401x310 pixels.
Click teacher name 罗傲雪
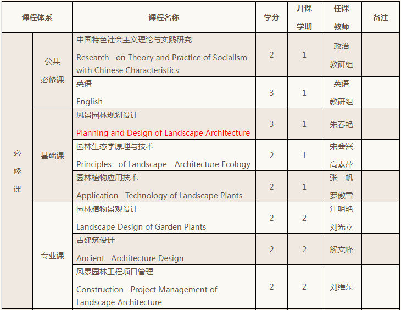[x=342, y=196]
